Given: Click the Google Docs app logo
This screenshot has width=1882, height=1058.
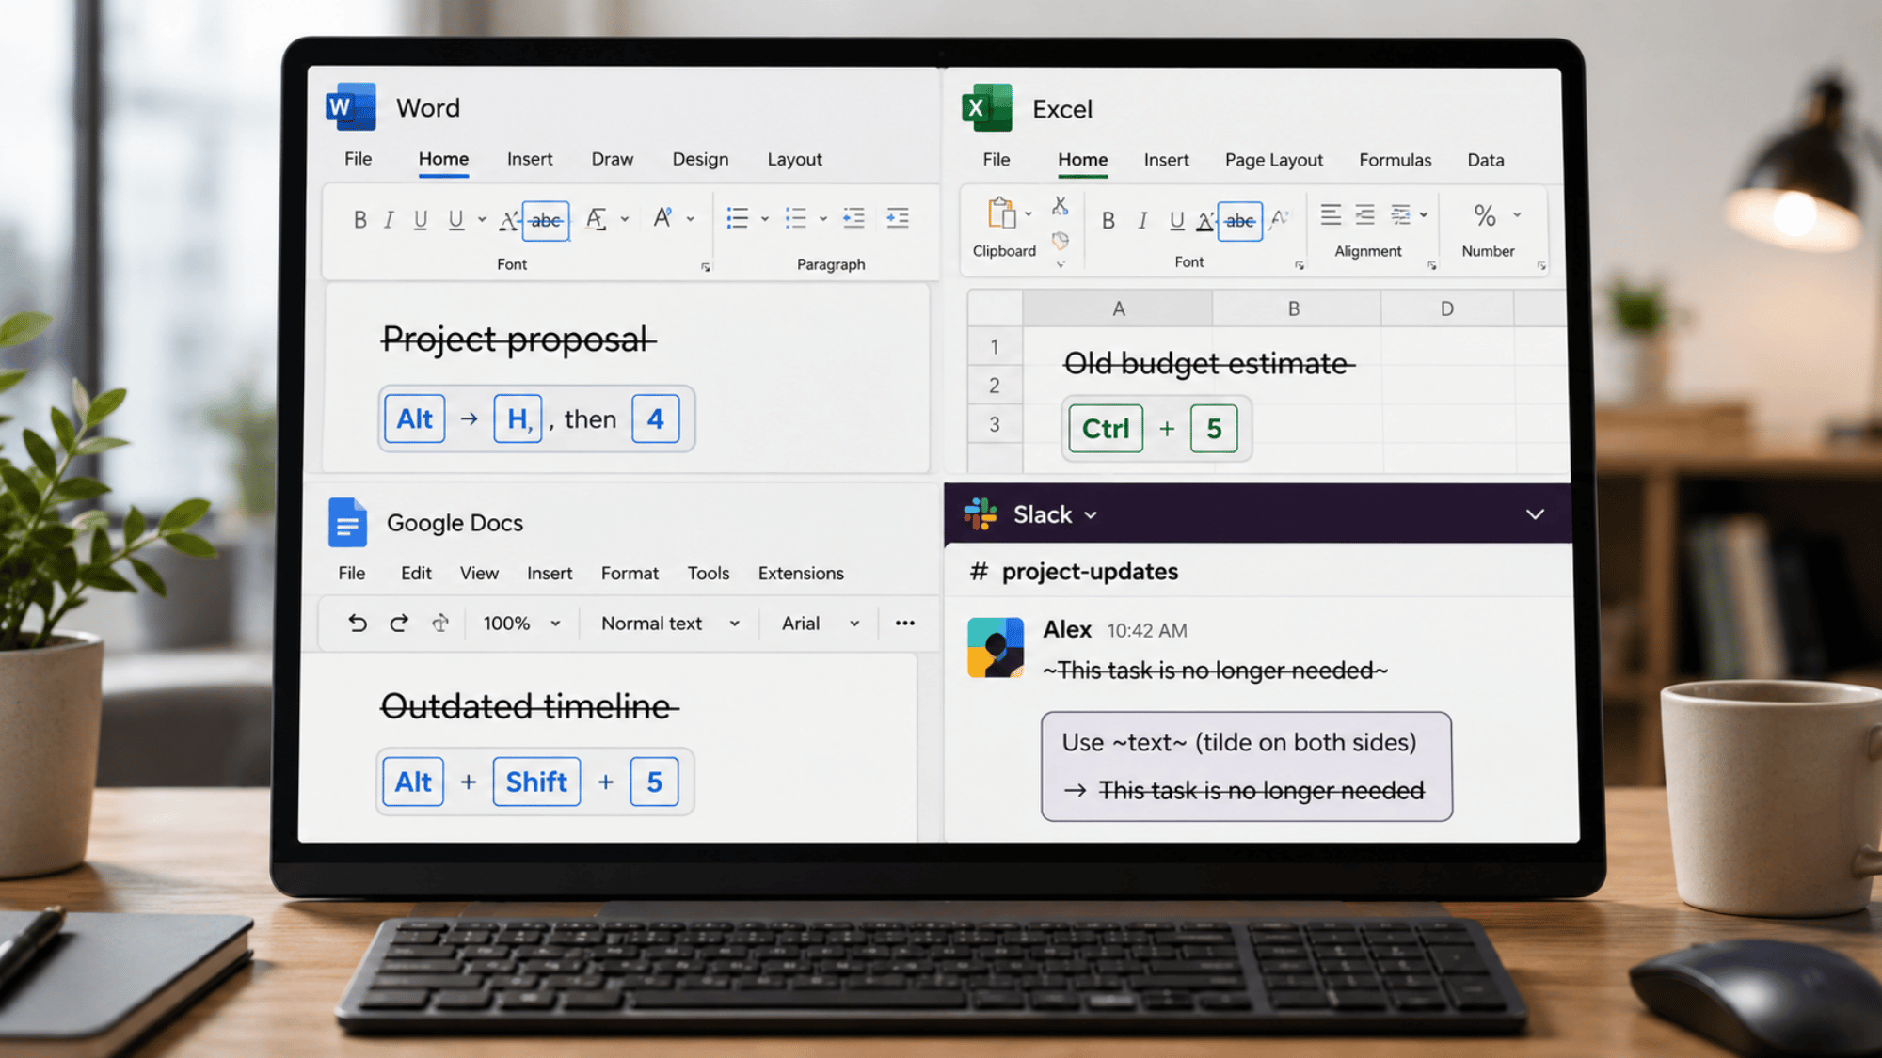Looking at the screenshot, I should [347, 522].
